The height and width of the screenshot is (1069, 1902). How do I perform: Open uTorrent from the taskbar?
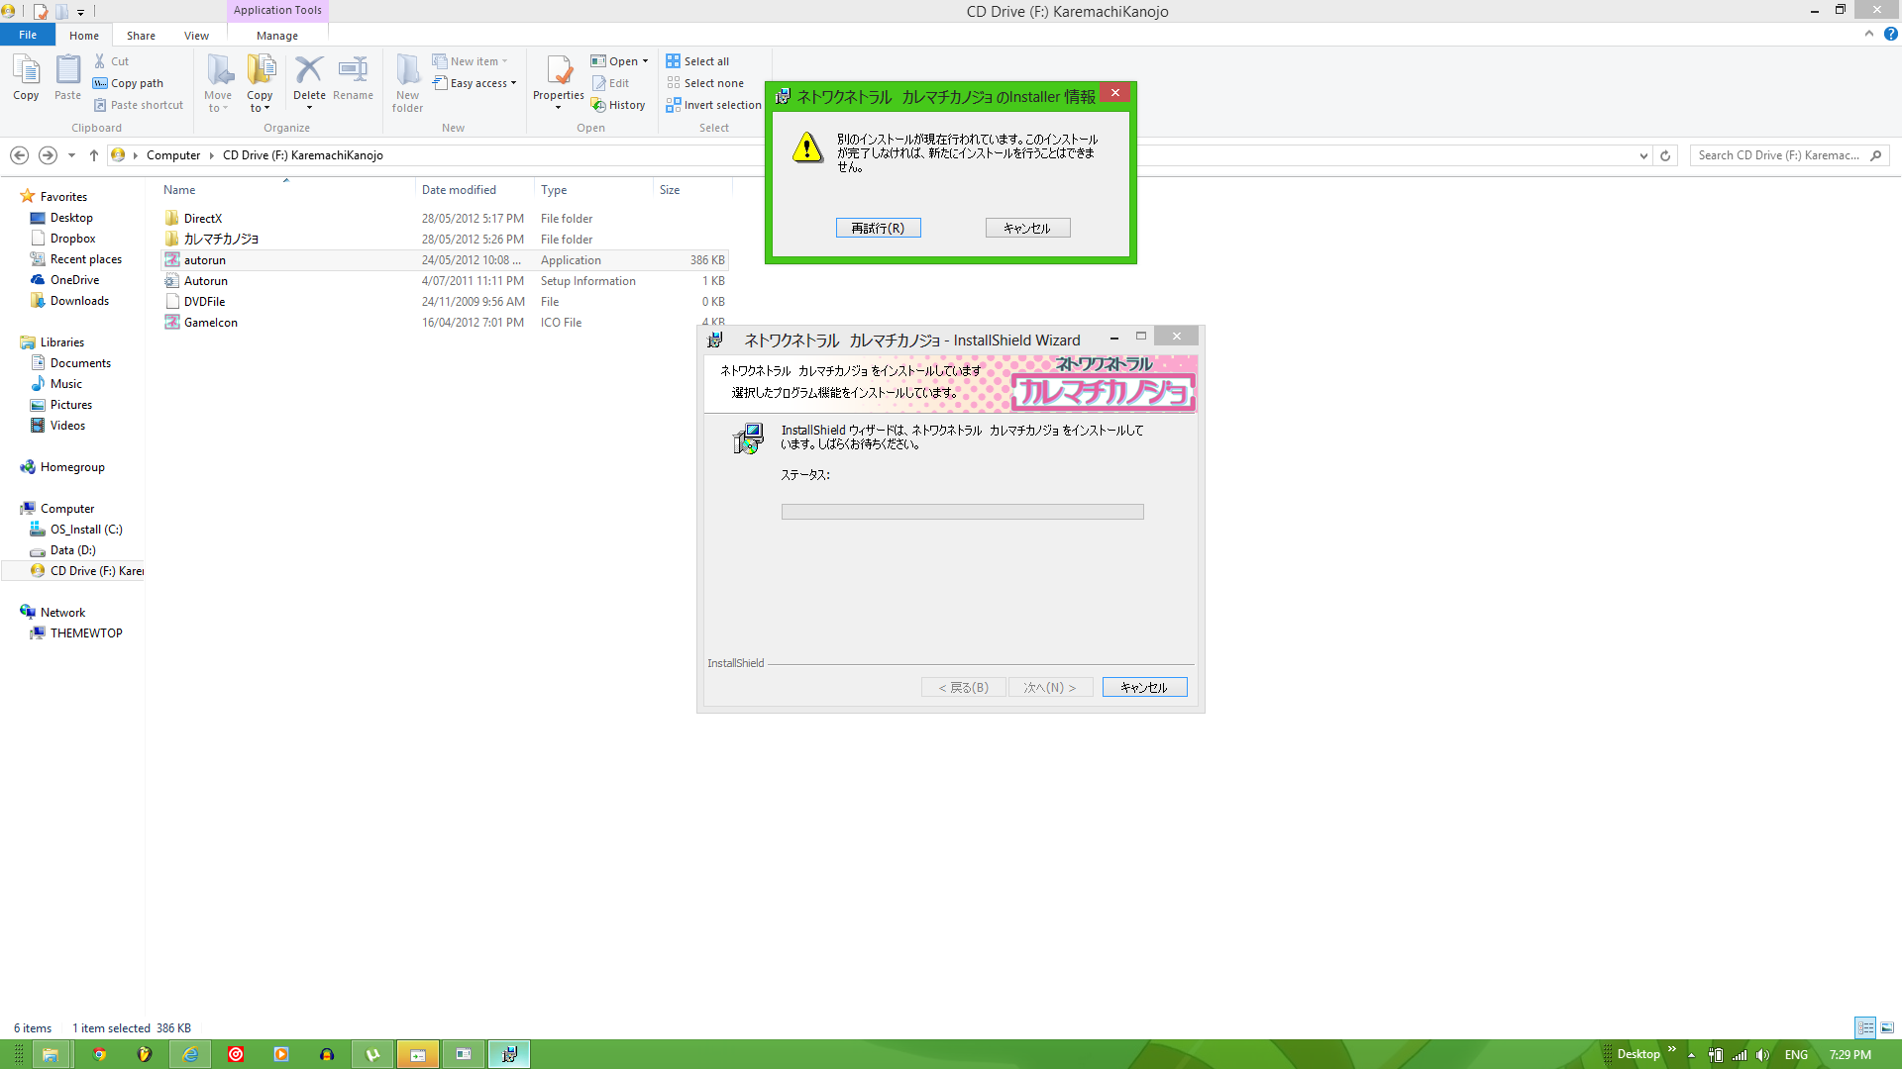tap(372, 1054)
